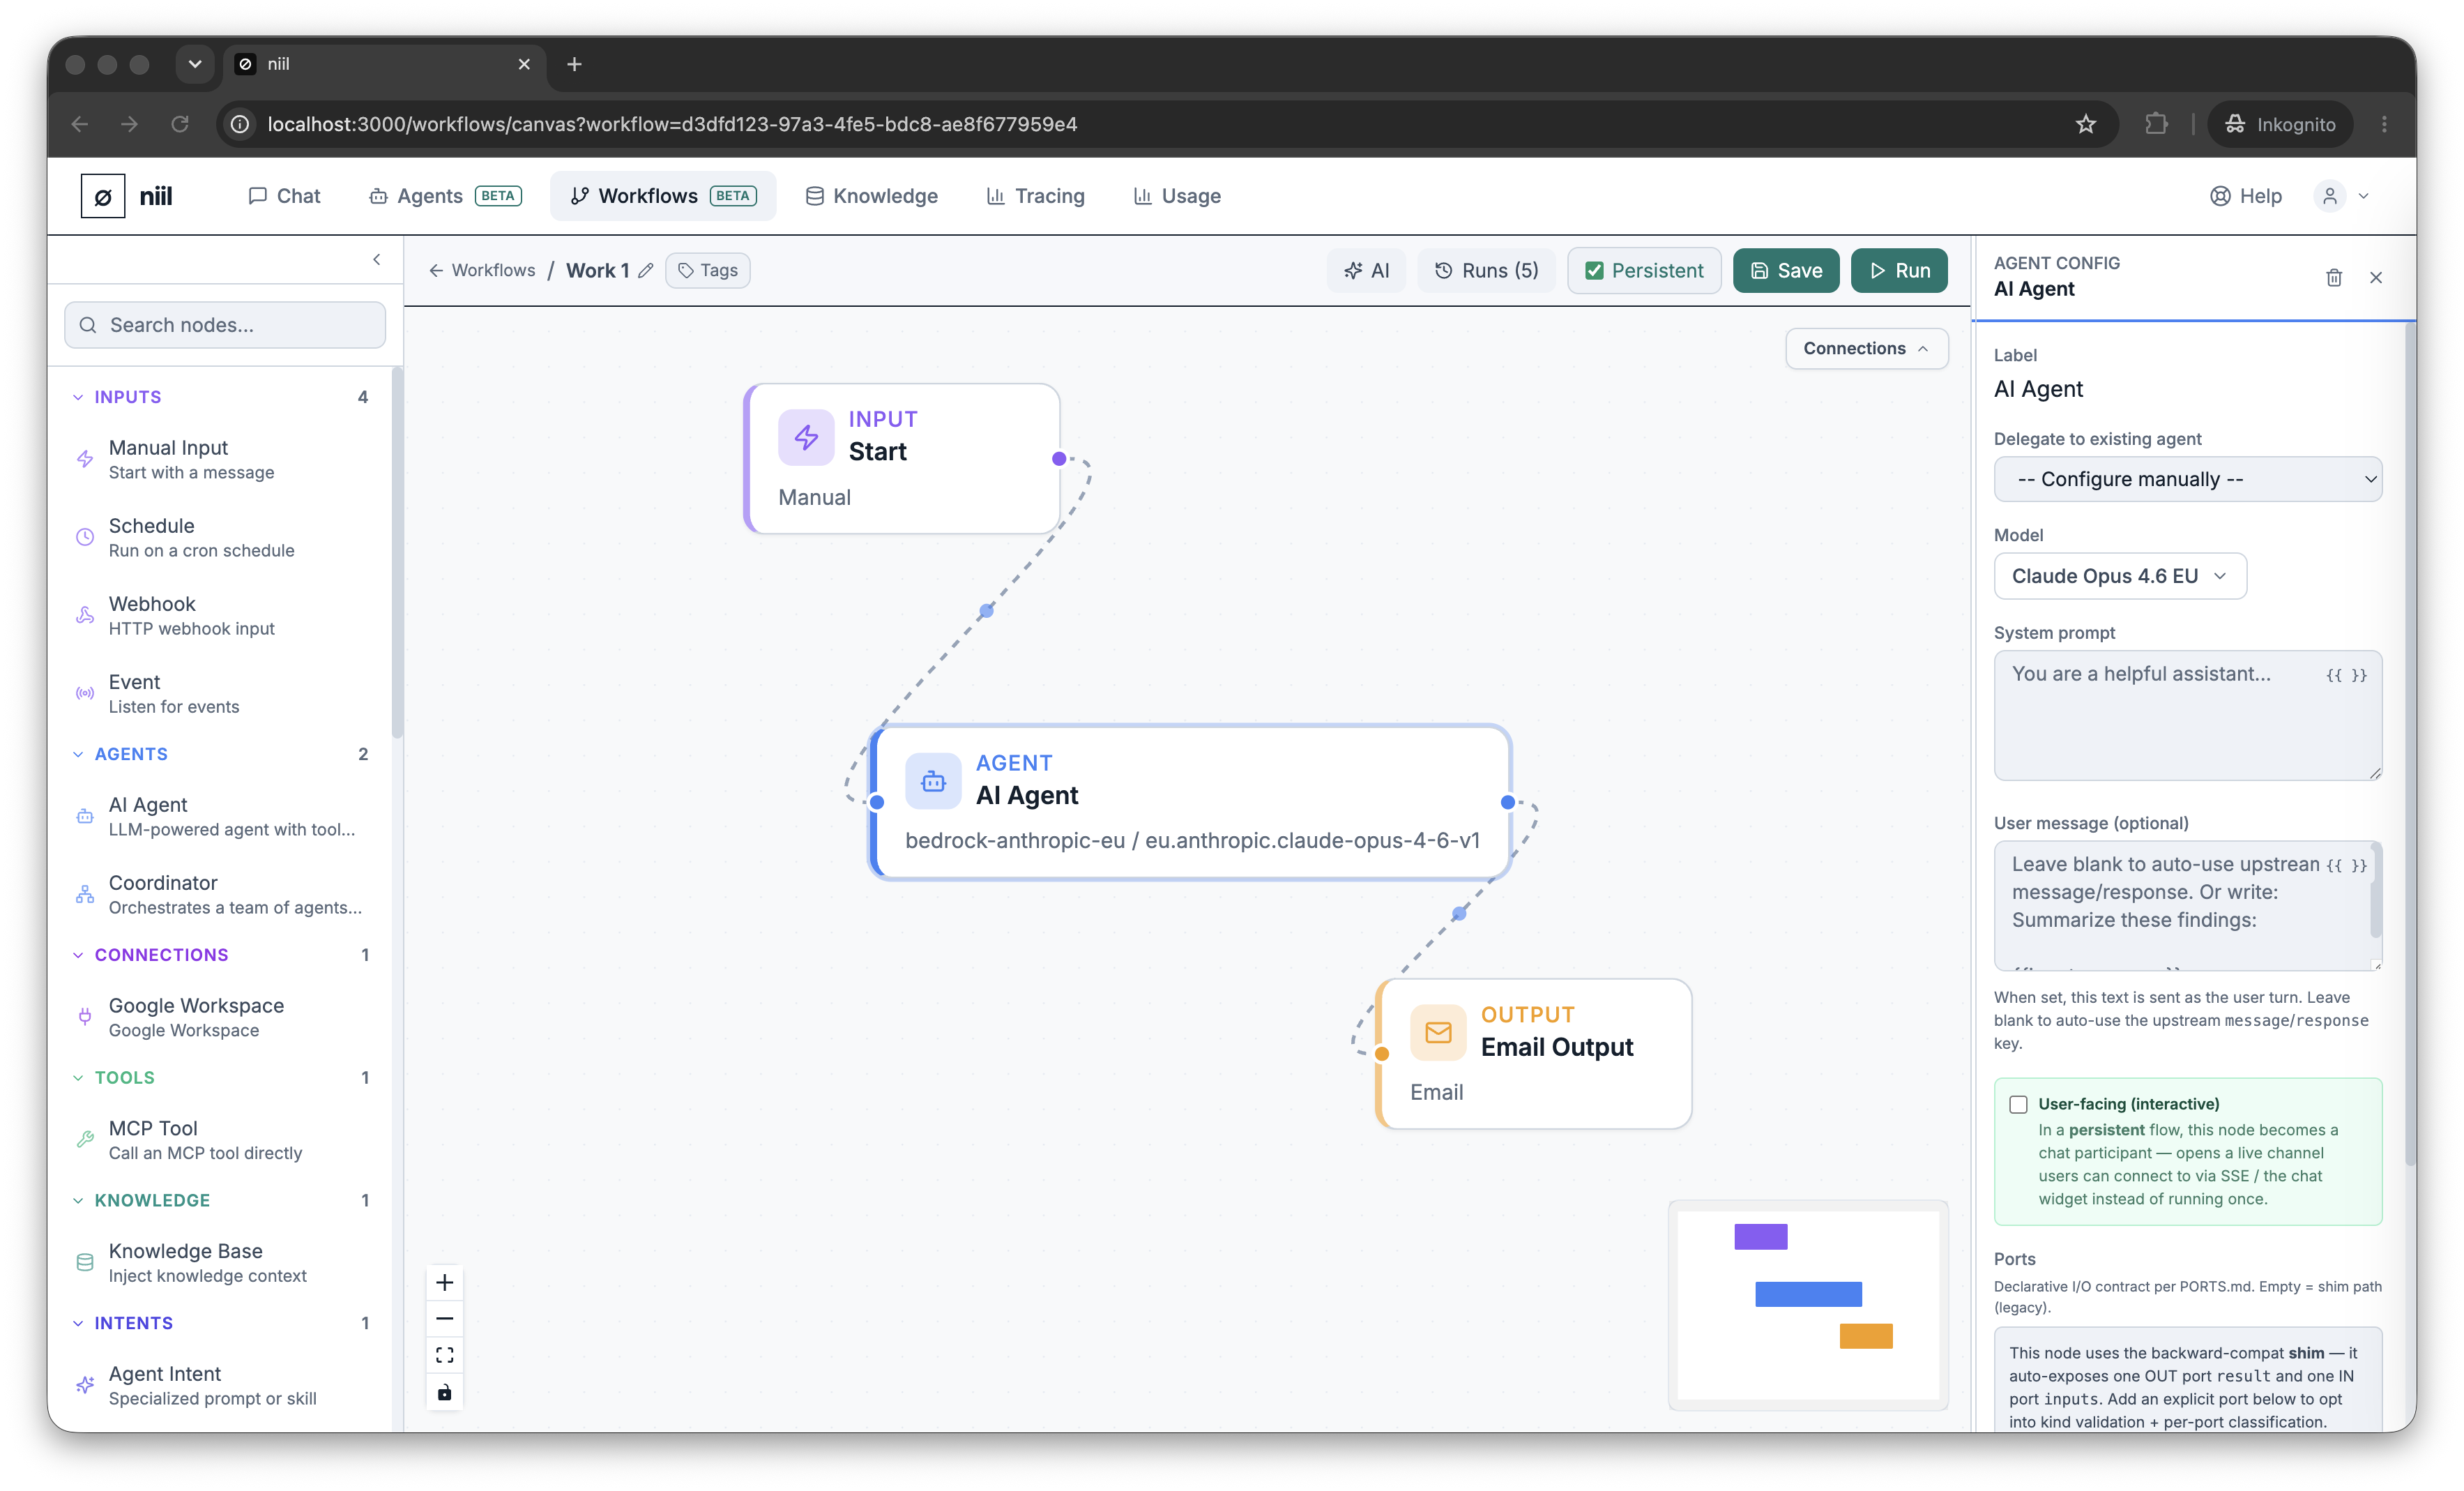Click the Search nodes input field
Screen dimensions: 2464x1491
[225, 325]
